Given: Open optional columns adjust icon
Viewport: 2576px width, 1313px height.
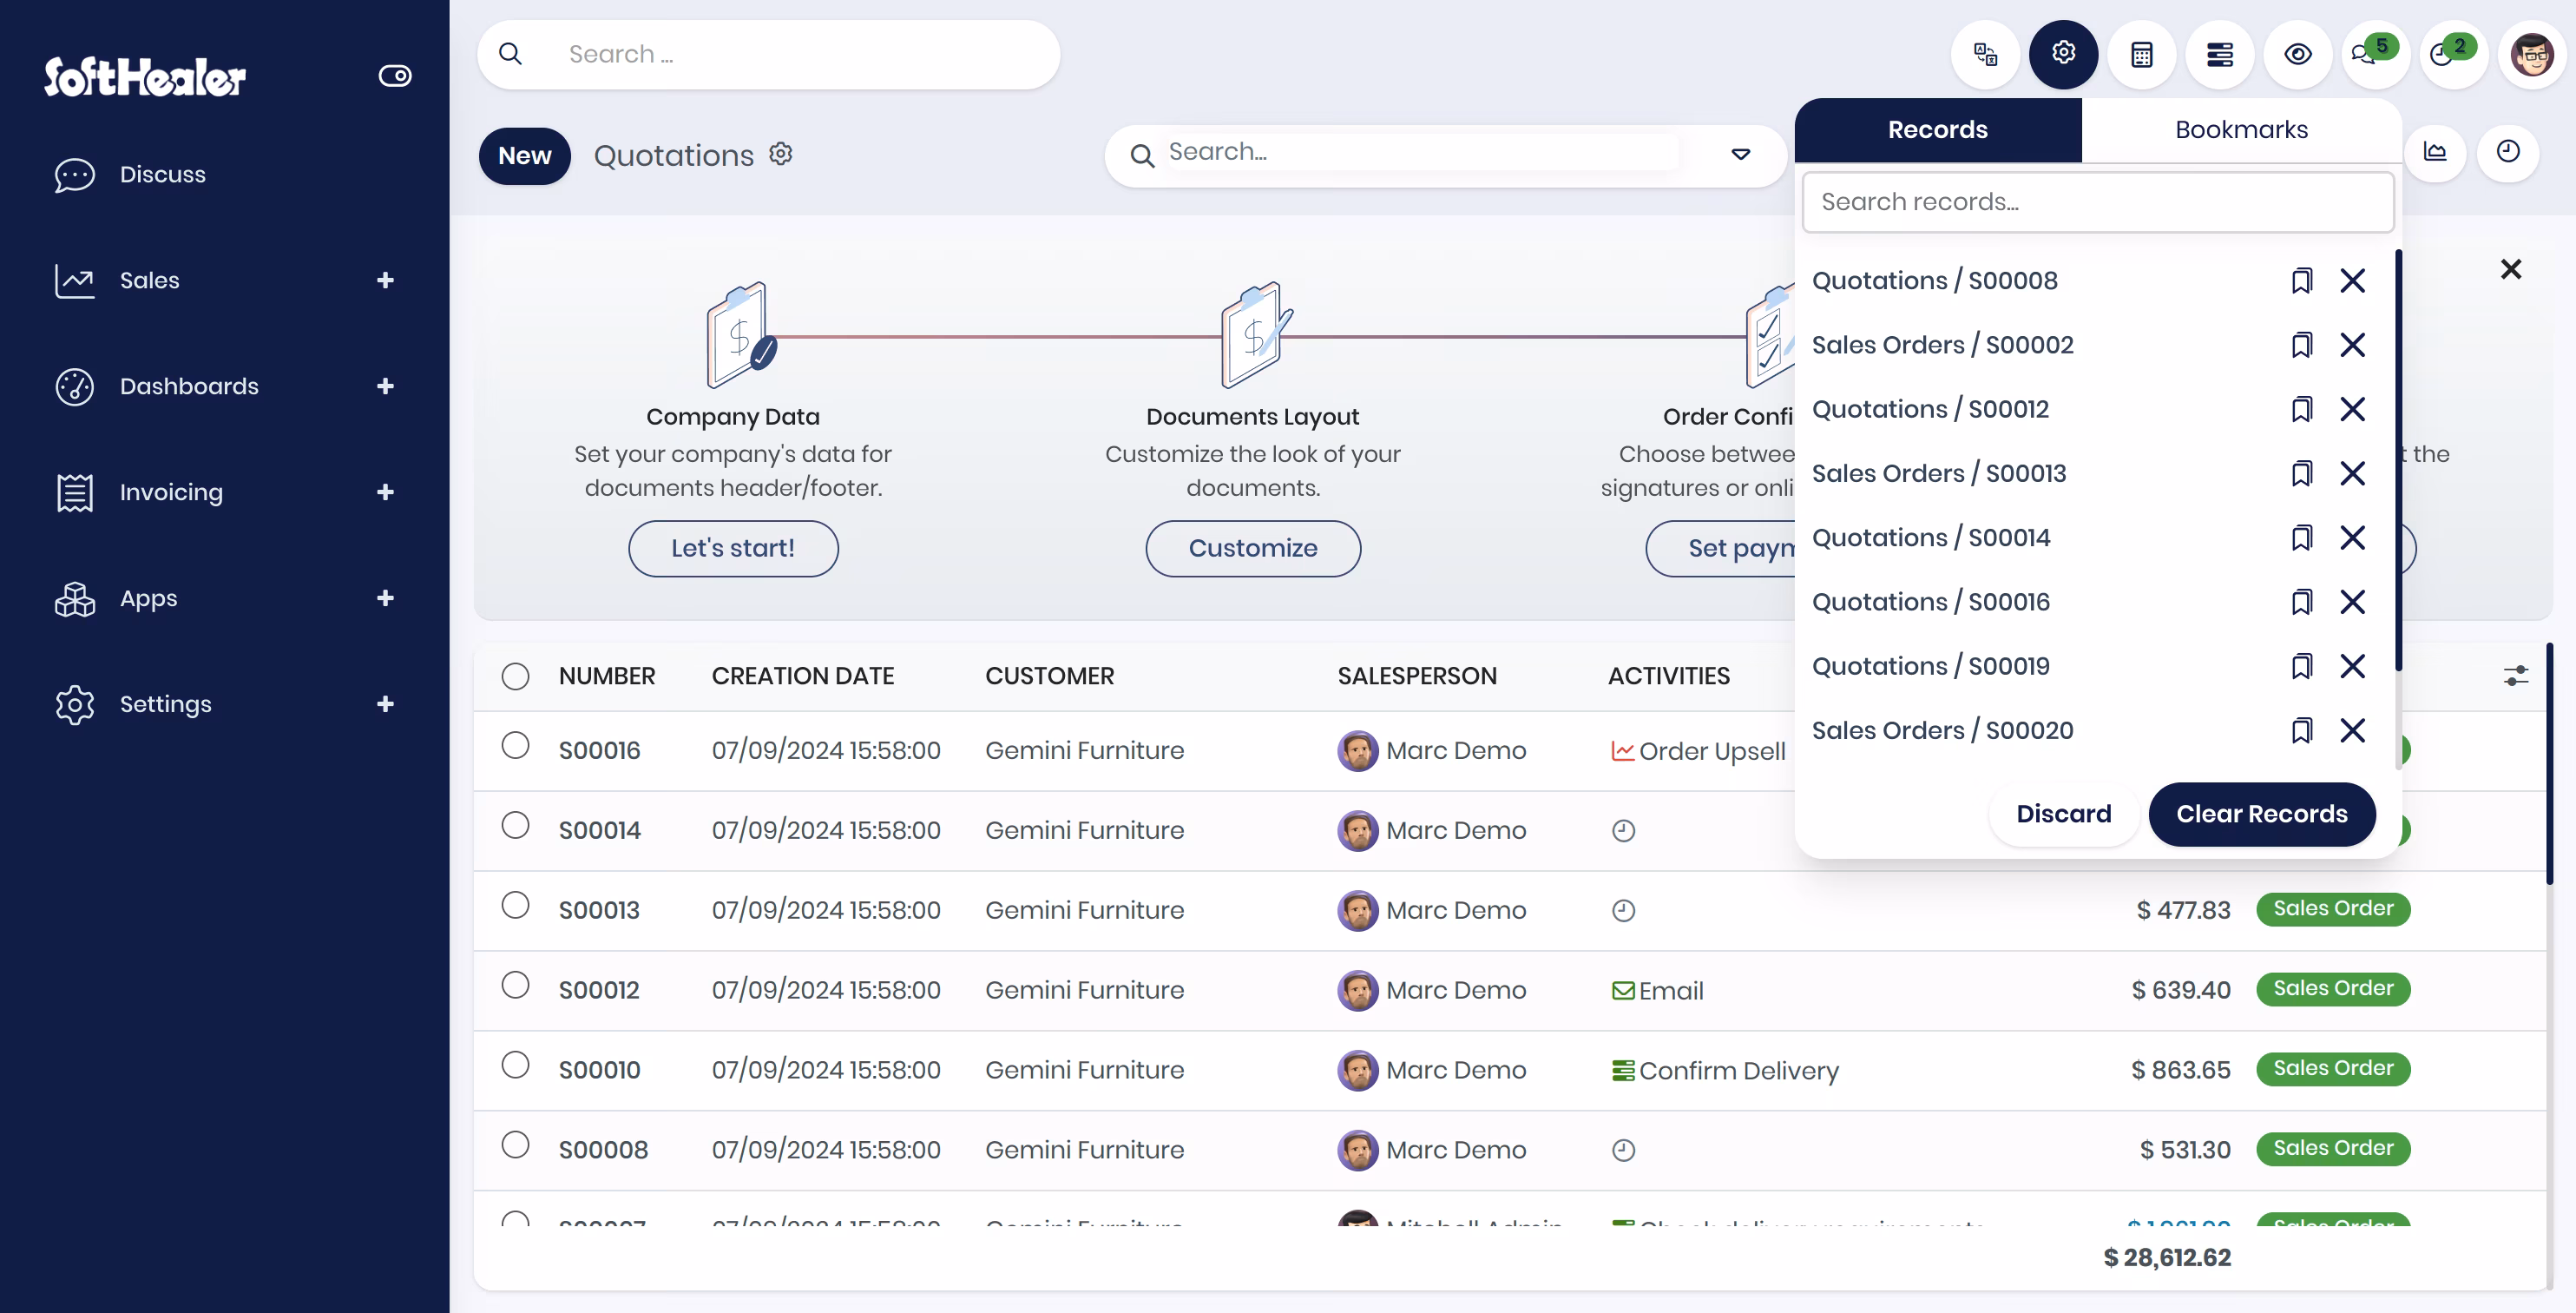Looking at the screenshot, I should (x=2516, y=676).
